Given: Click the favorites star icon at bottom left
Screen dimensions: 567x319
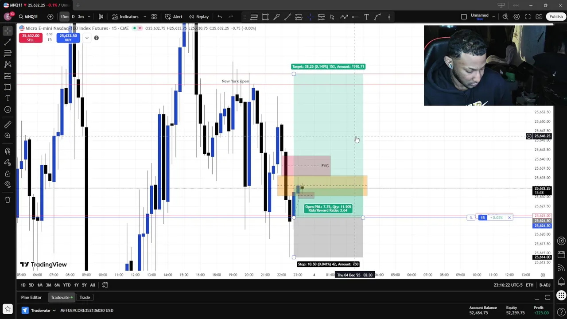Looking at the screenshot, I should tap(8, 308).
